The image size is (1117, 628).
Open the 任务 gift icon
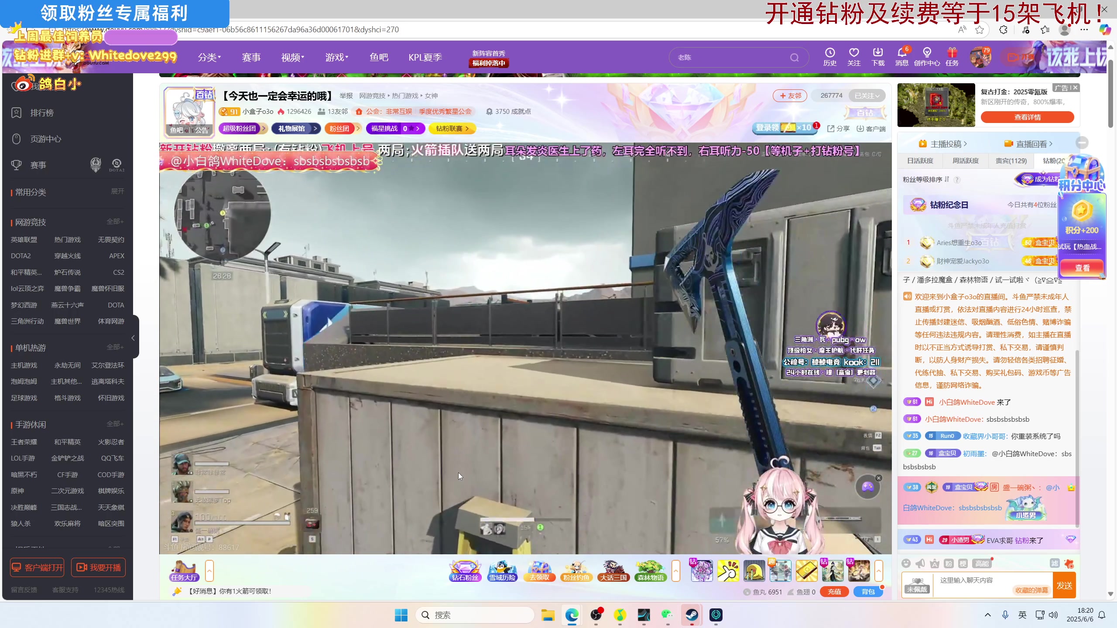point(952,57)
